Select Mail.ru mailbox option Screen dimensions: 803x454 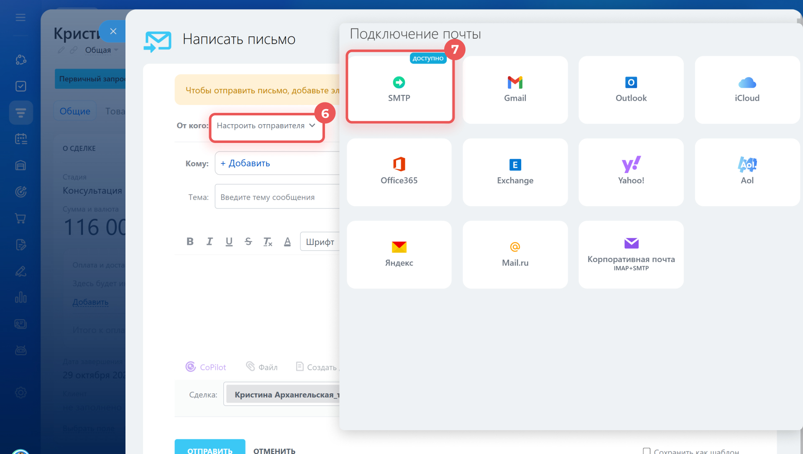pyautogui.click(x=515, y=254)
